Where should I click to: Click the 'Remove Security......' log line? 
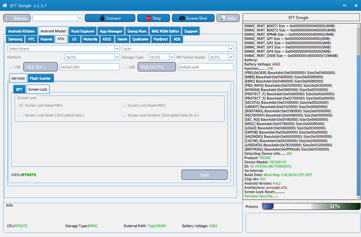(x=261, y=196)
